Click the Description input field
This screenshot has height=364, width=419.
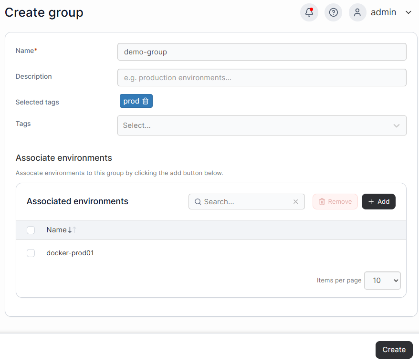[262, 78]
